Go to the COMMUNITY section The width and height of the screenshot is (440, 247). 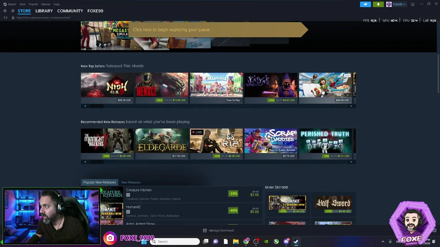coord(70,11)
